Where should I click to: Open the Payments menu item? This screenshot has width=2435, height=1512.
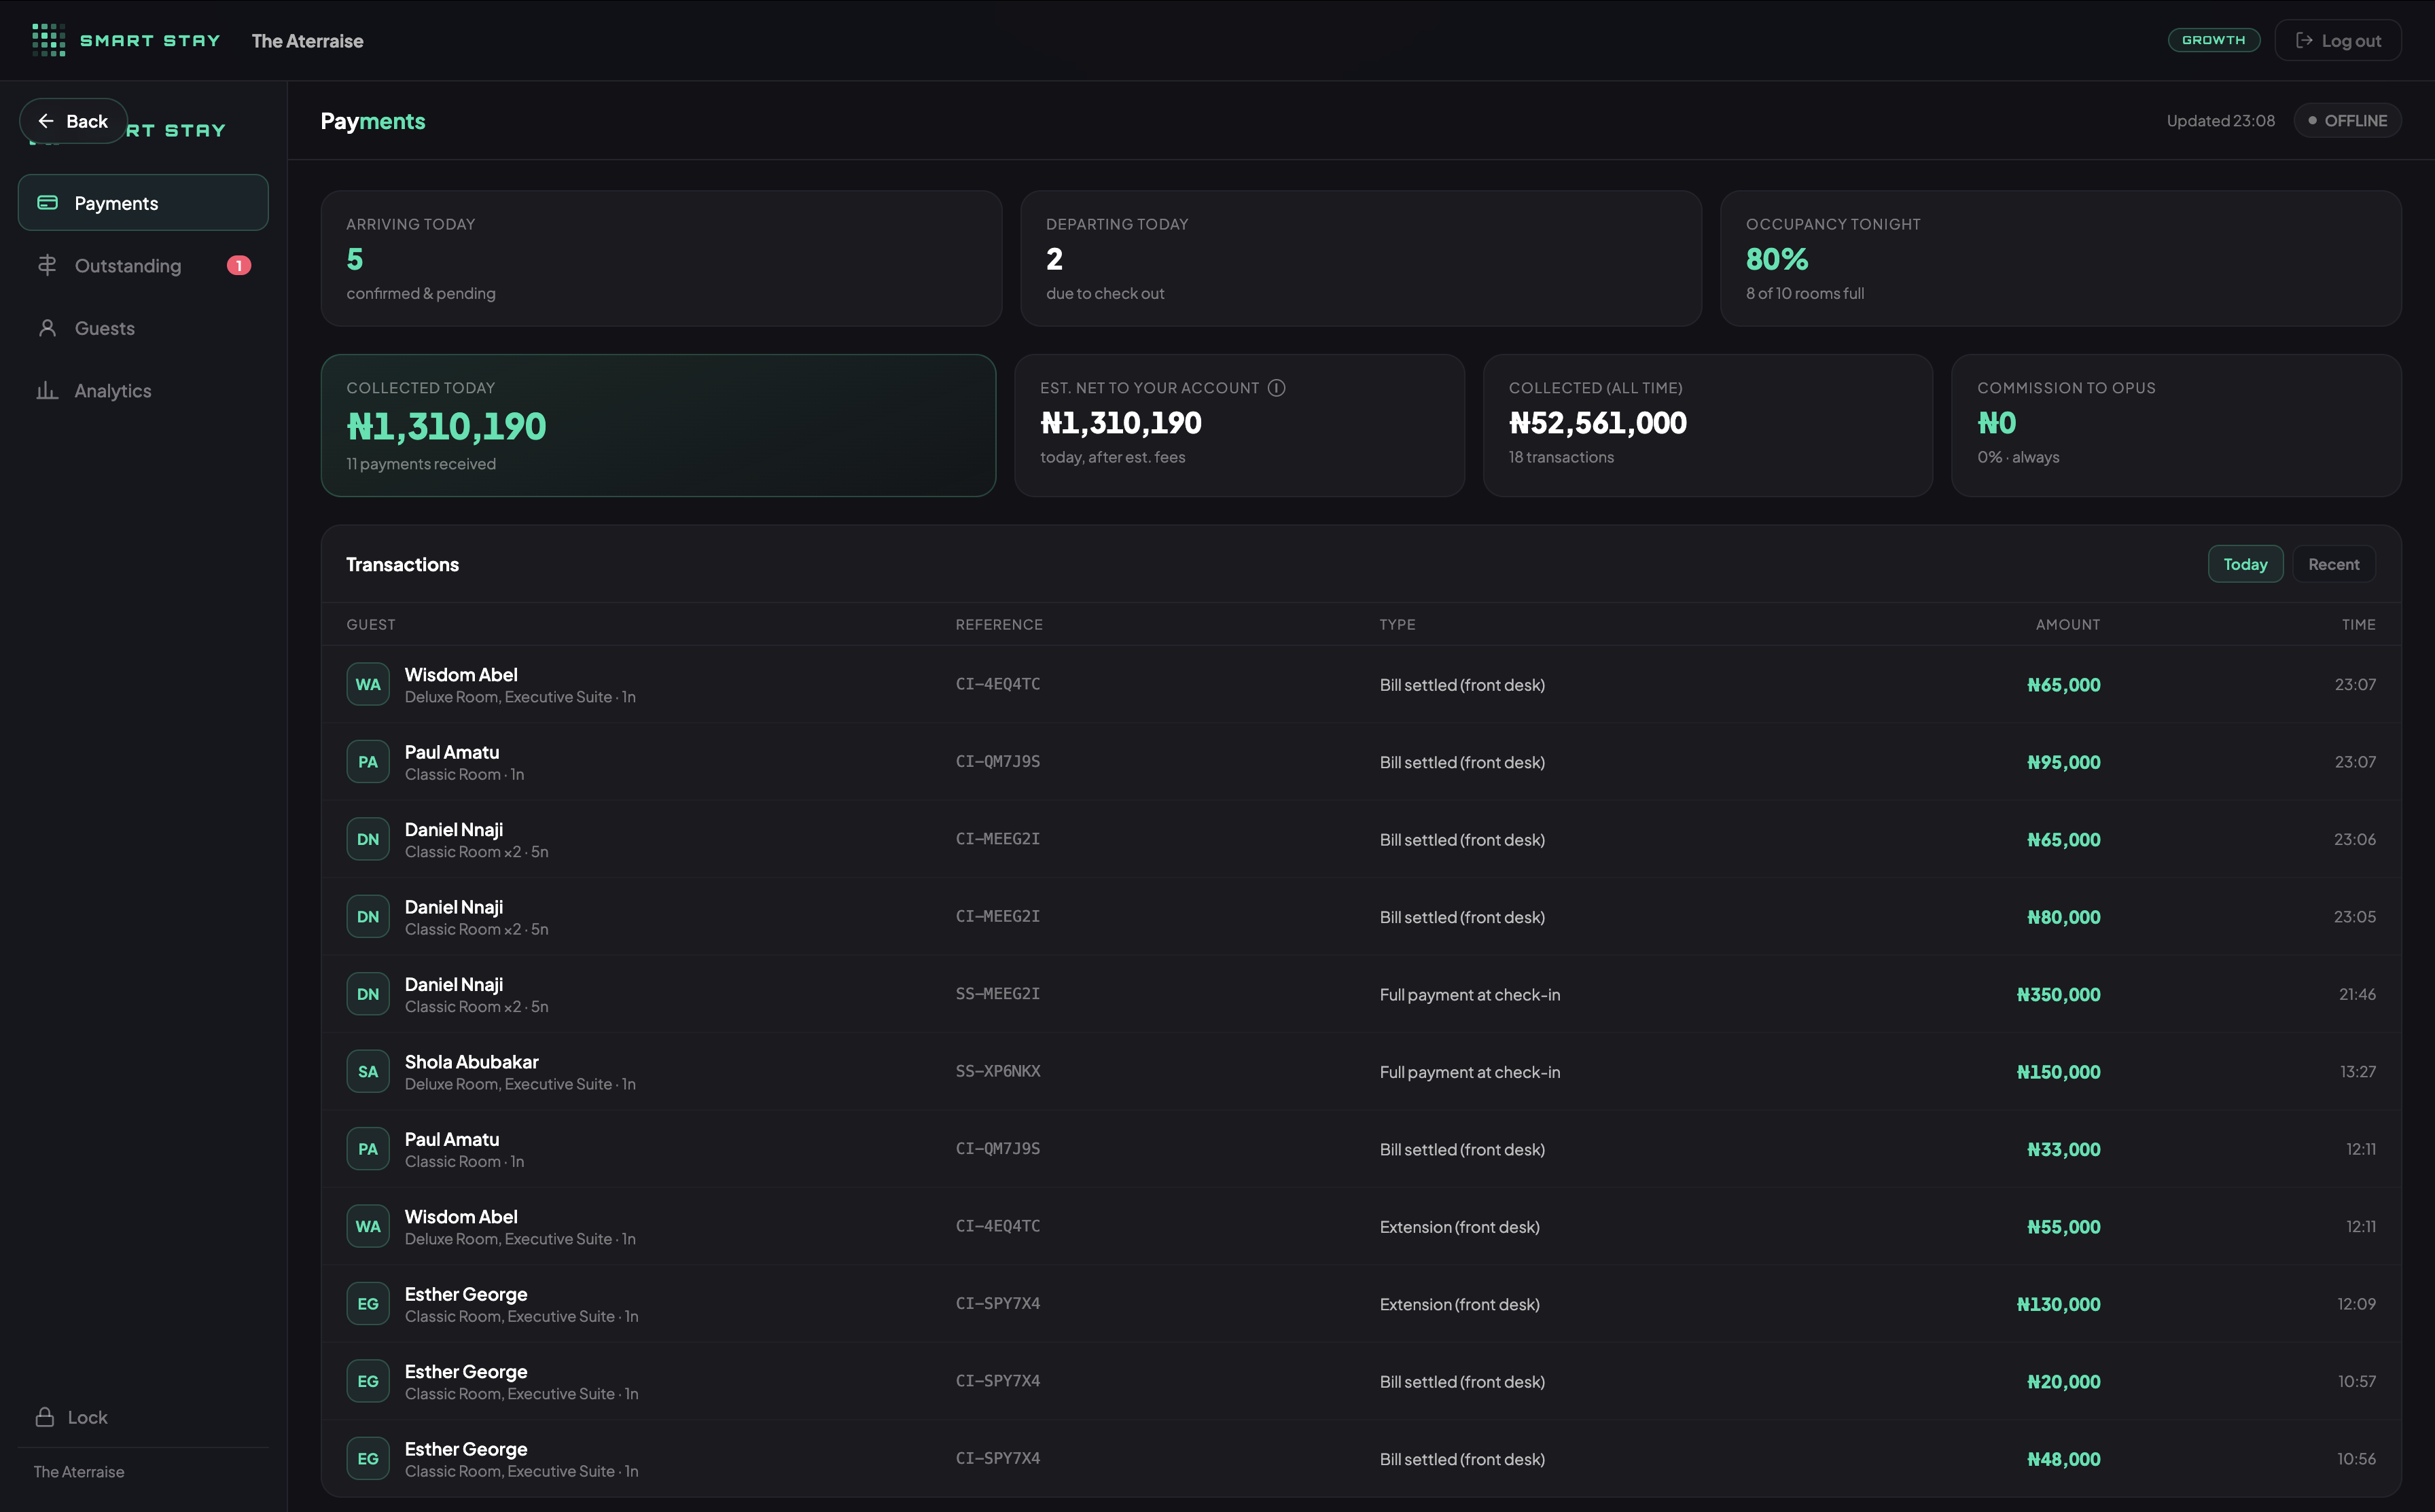click(143, 203)
